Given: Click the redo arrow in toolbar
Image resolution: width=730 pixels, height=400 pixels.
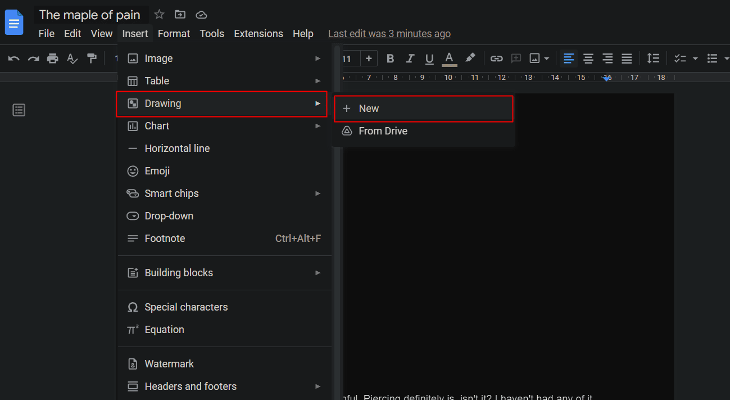Looking at the screenshot, I should click(x=34, y=59).
